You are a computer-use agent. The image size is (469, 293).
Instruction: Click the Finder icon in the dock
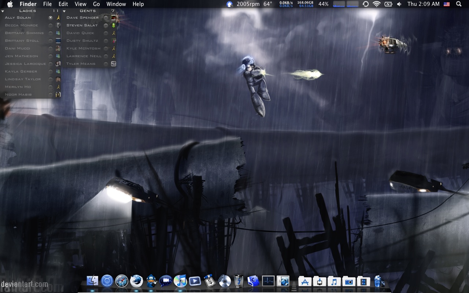click(93, 281)
